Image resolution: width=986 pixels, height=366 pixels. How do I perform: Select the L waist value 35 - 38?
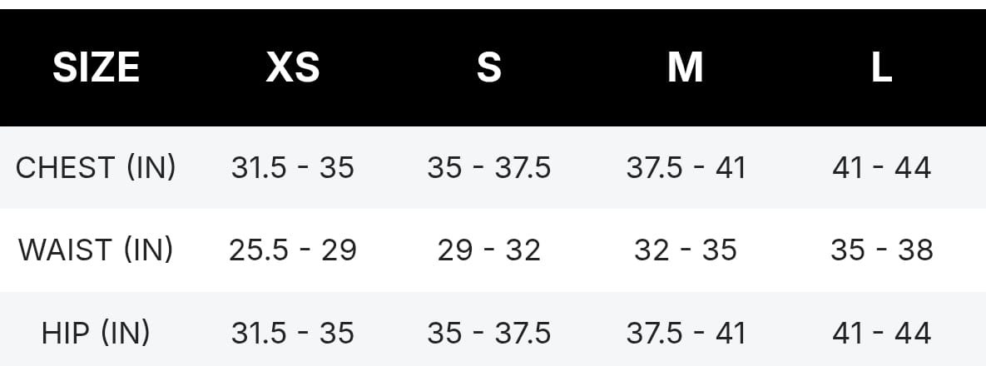(882, 250)
